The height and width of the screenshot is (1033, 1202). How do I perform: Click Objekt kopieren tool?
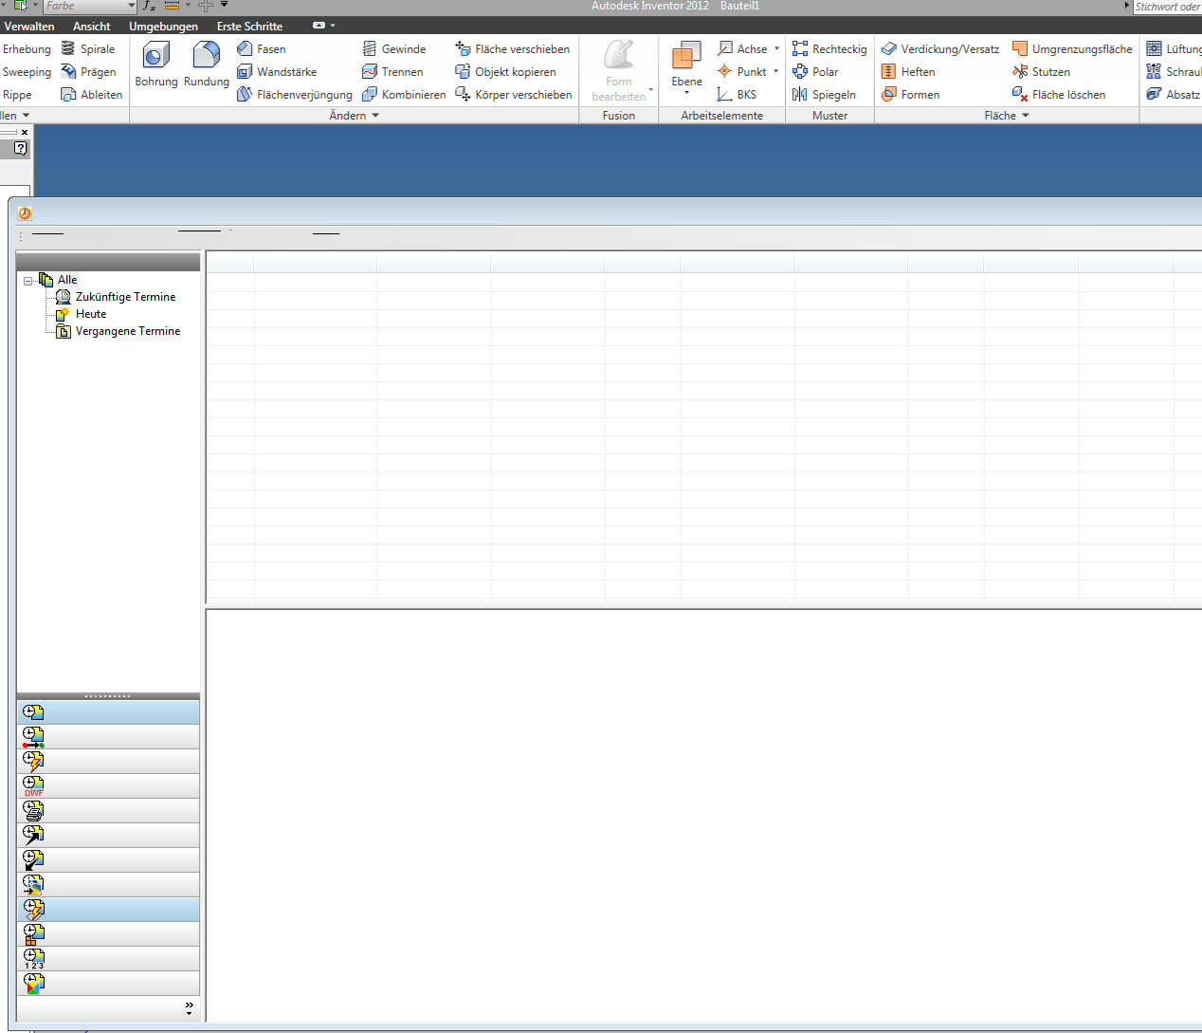click(x=506, y=71)
